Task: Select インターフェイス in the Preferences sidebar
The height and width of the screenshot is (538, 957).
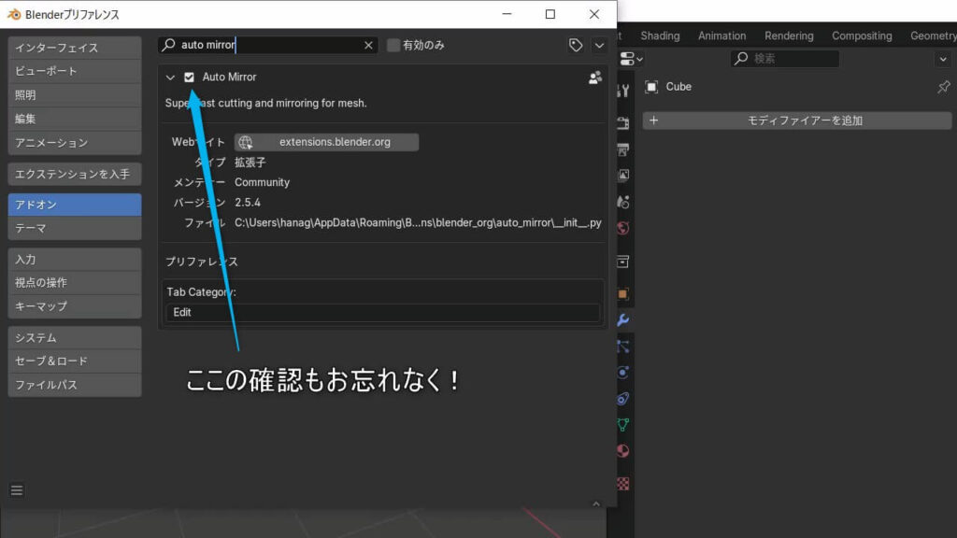Action: 75,48
